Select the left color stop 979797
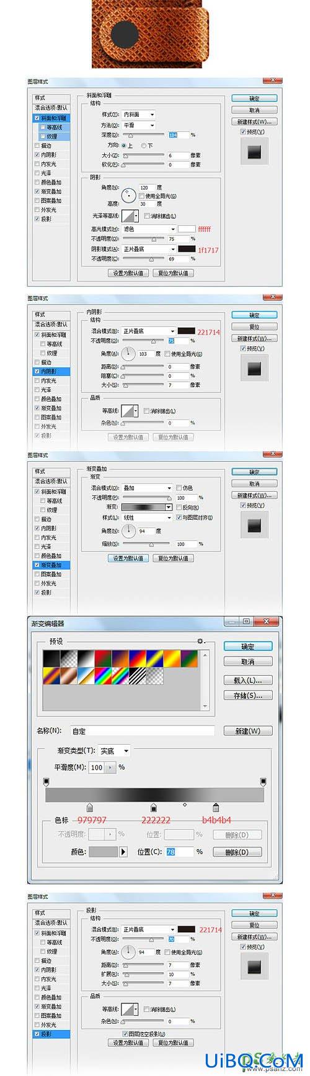The image size is (310, 1076). coord(90,807)
